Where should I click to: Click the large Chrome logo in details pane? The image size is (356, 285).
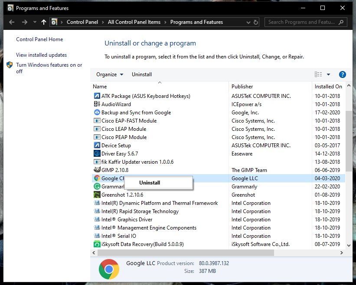[x=109, y=269]
